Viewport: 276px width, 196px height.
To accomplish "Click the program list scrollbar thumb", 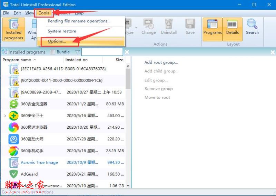I will click(x=128, y=79).
